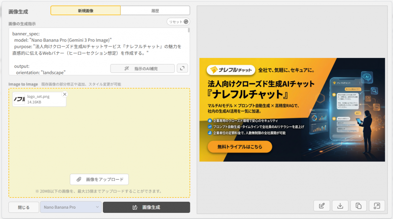Remove the logo_set.png attachment
This screenshot has height=219, width=393.
coord(64,94)
